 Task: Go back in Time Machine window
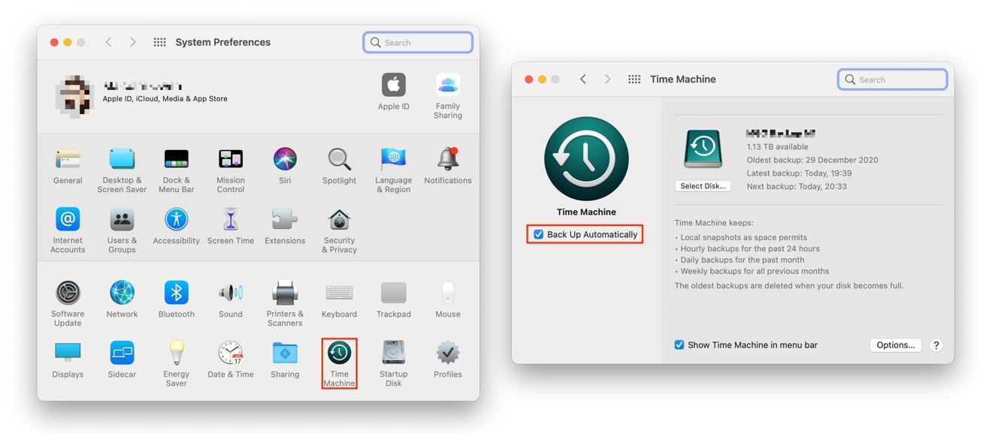[x=583, y=80]
